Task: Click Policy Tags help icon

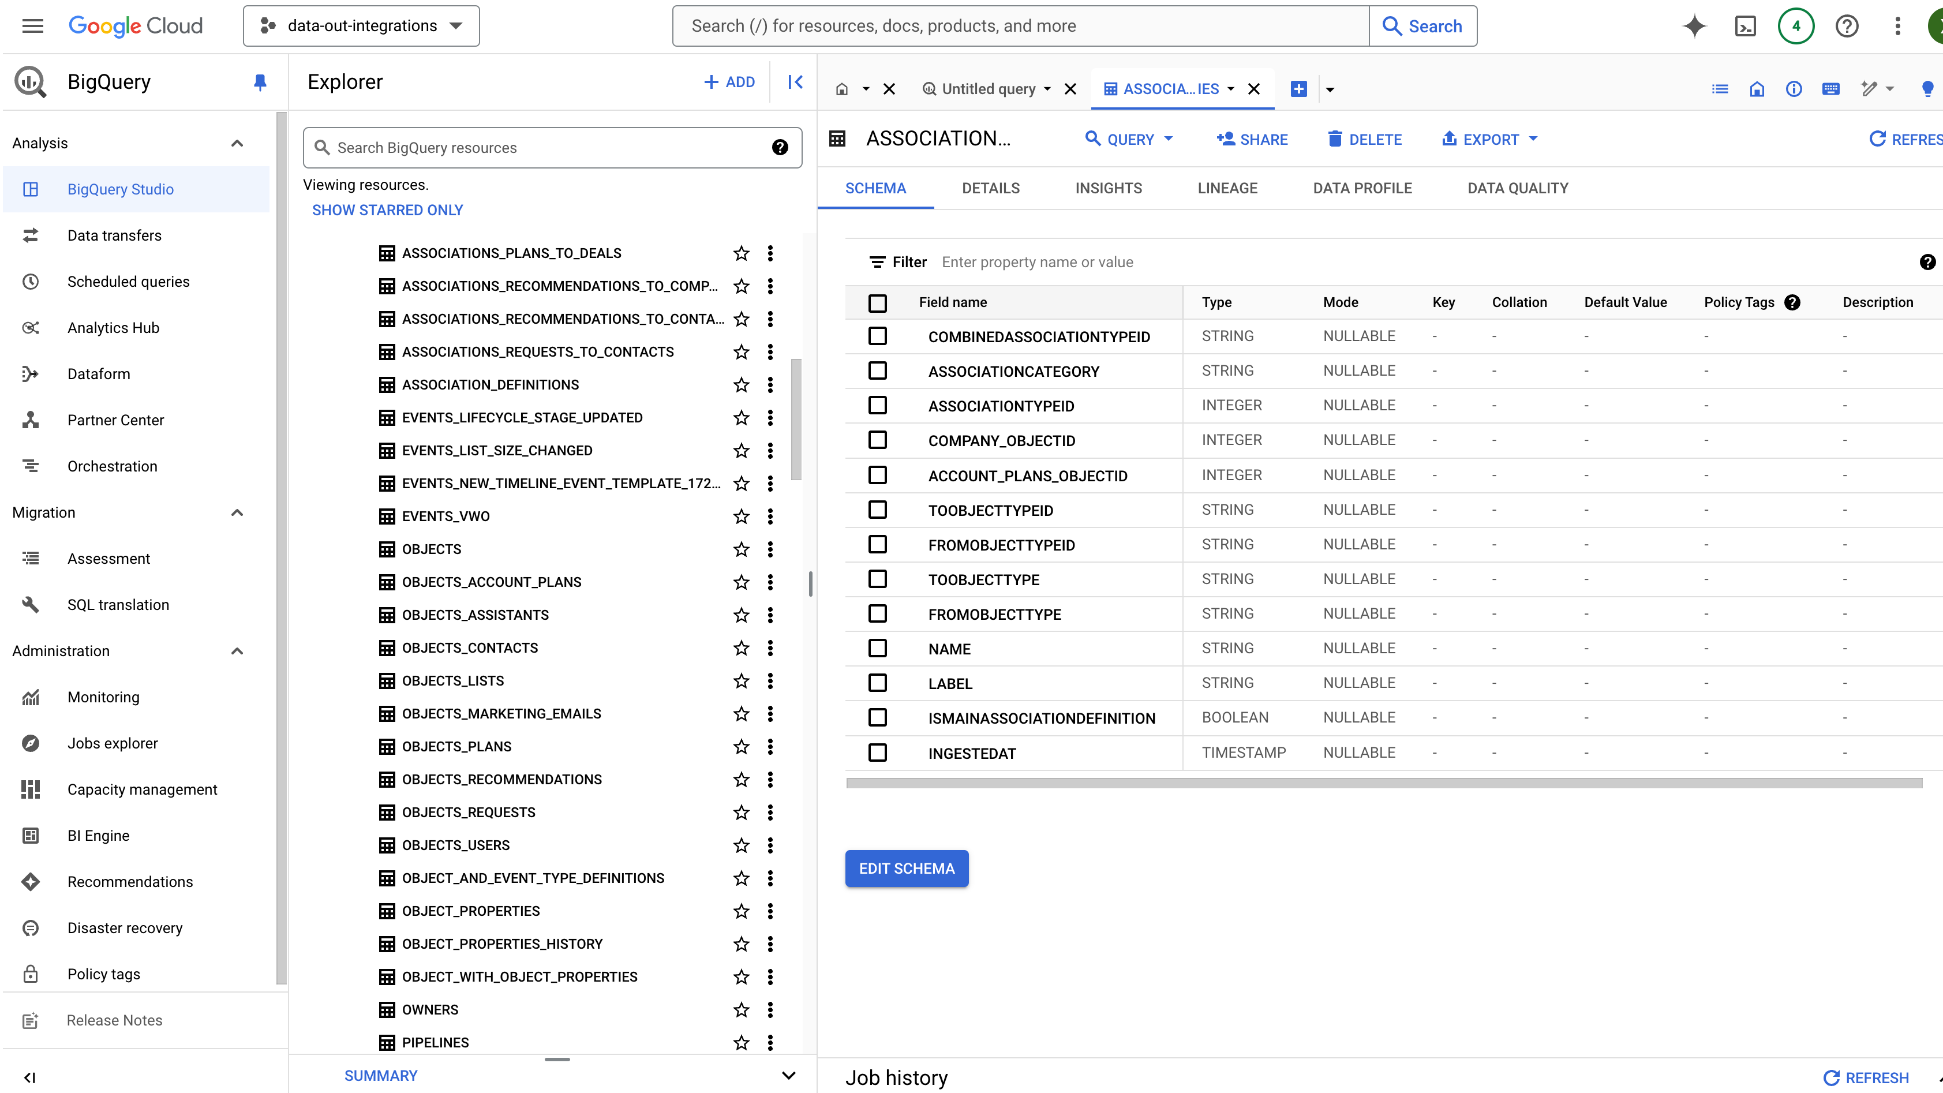Action: pos(1792,302)
